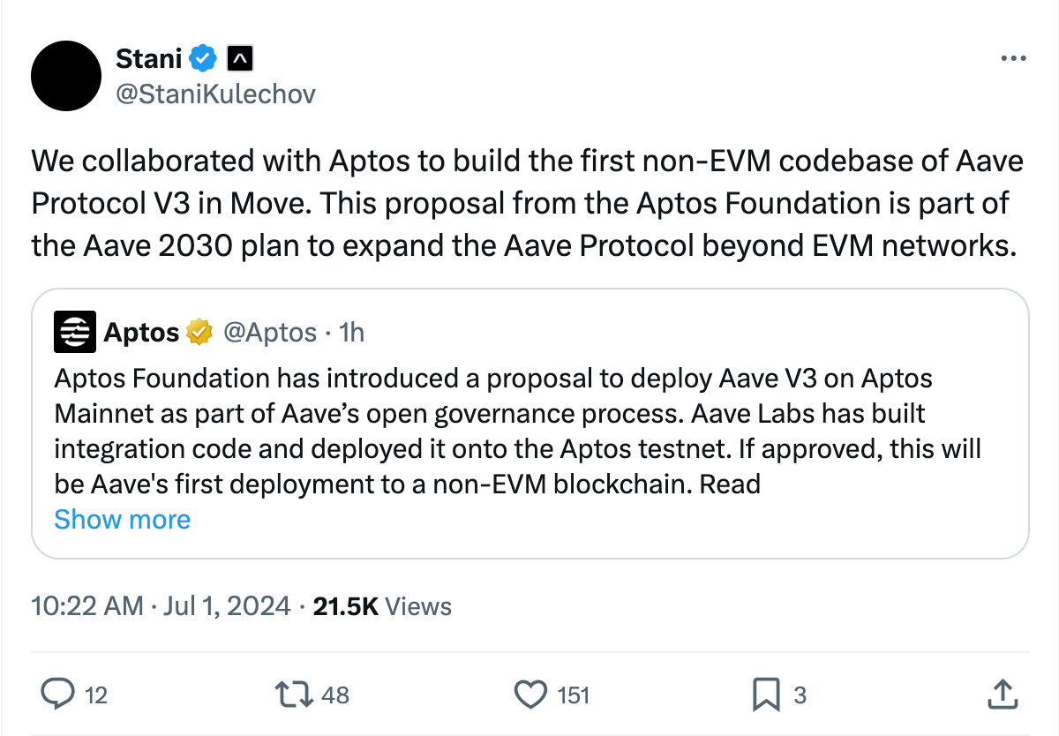Open the 10:22 AM · Jul 1, 2024 timestamp
The width and height of the screenshot is (1059, 736).
161,606
